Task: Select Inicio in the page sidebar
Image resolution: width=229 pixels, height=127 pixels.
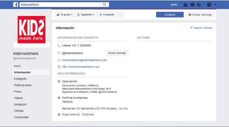Action: (x=17, y=66)
